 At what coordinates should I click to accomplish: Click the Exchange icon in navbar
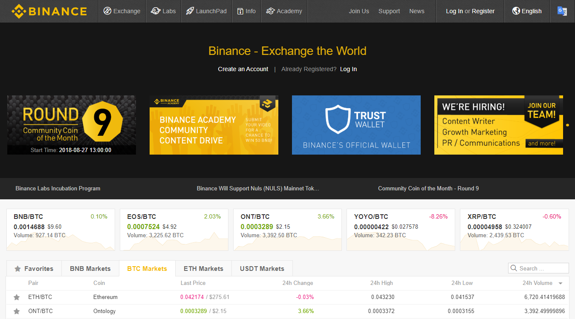click(107, 11)
